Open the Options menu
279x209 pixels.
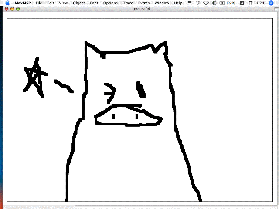pos(110,3)
